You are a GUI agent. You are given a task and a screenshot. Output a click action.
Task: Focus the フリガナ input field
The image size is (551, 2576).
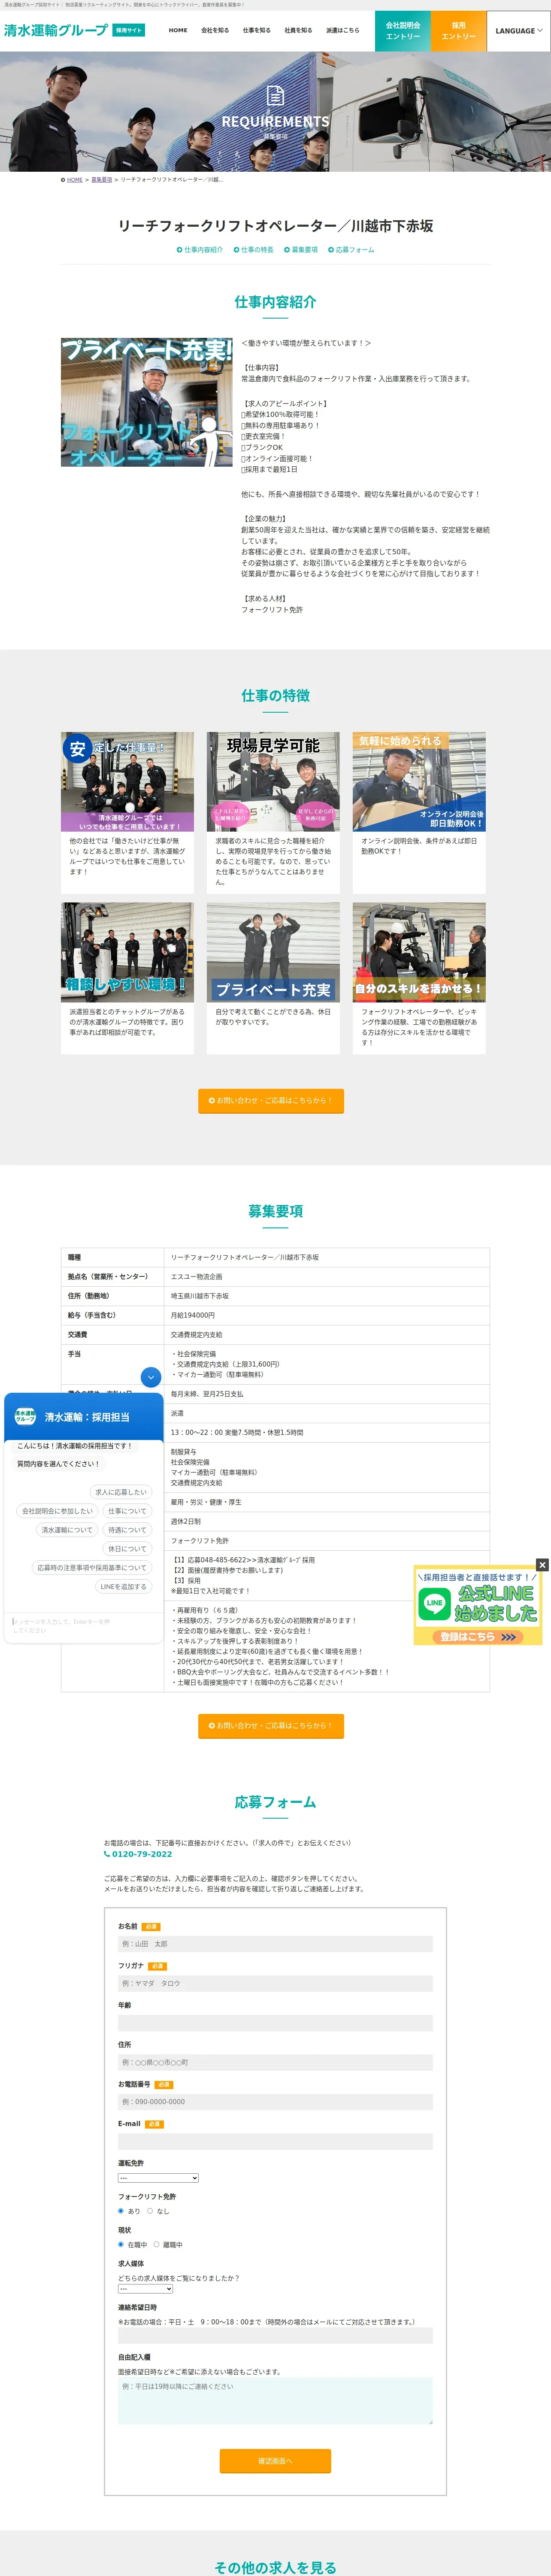point(275,1984)
